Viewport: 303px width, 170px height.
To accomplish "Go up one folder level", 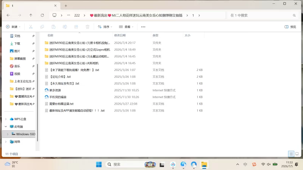I will pos(31,15).
